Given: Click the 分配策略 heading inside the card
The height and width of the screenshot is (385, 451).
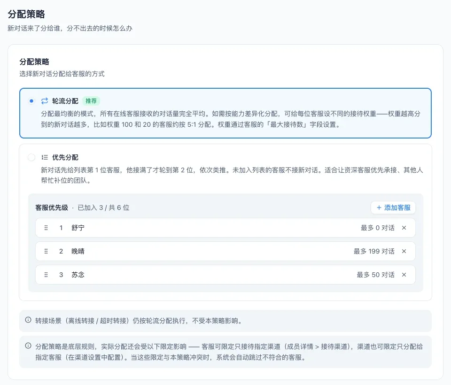Looking at the screenshot, I should (34, 62).
